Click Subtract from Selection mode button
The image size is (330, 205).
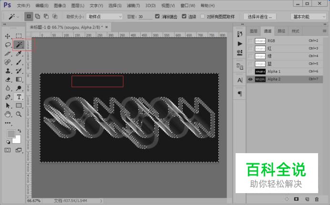click(x=46, y=16)
